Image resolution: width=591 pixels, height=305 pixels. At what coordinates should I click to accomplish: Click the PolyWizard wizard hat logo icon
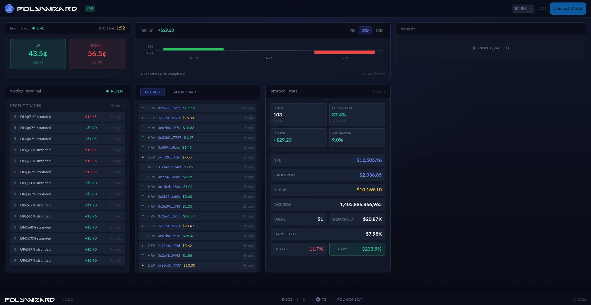pyautogui.click(x=9, y=9)
